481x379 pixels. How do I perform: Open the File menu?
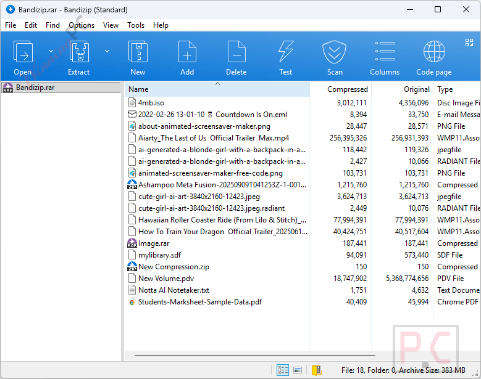point(10,25)
